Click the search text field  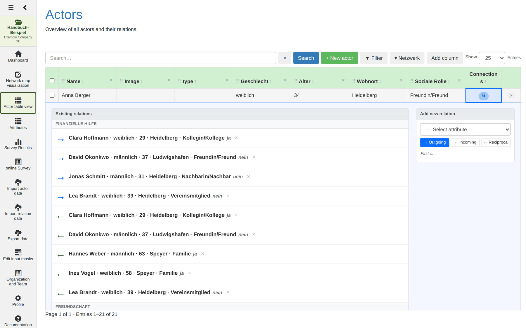[161, 58]
